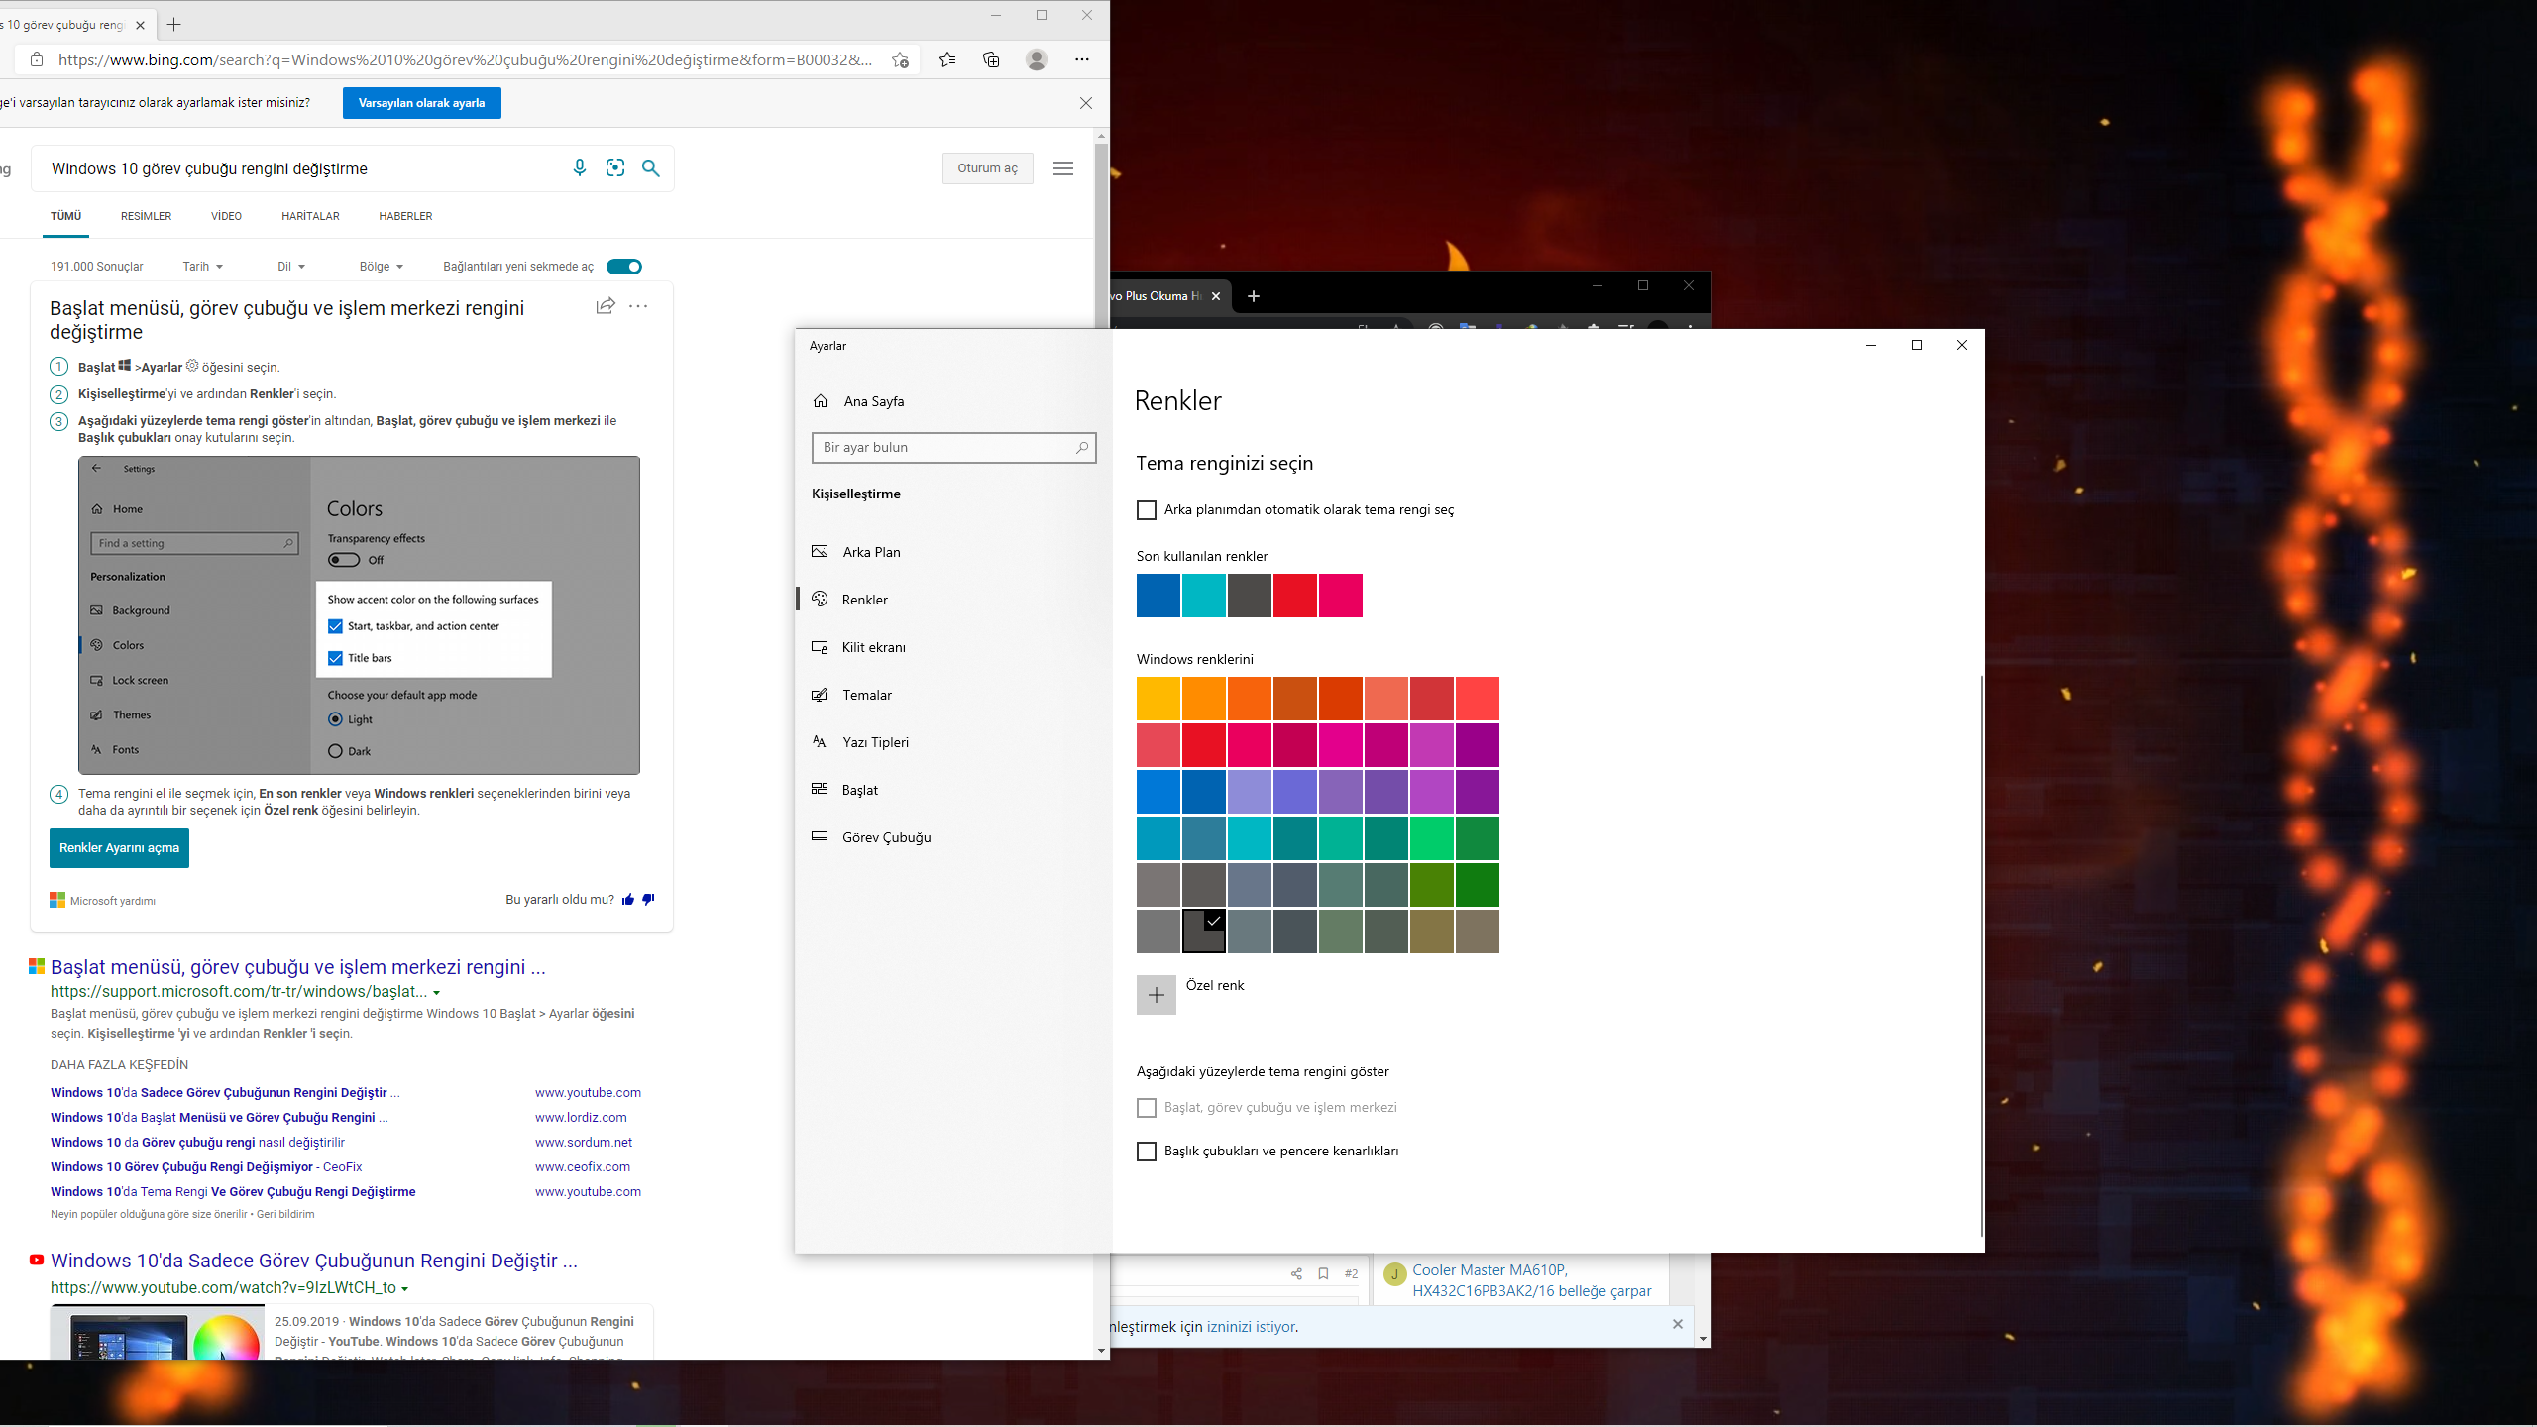Screen dimensions: 2537x1427
Task: Pick the yellow-gold Windows color swatch
Action: tap(1158, 699)
